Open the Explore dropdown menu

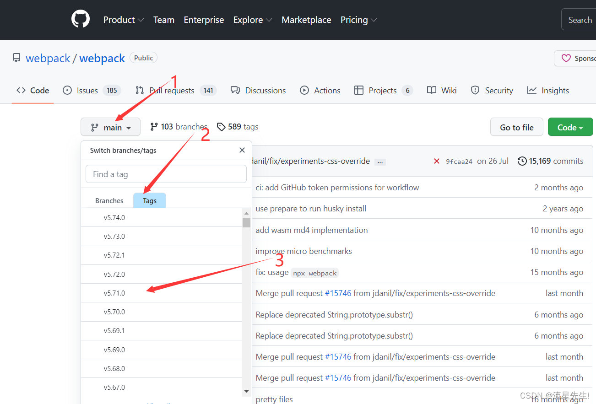pos(253,20)
